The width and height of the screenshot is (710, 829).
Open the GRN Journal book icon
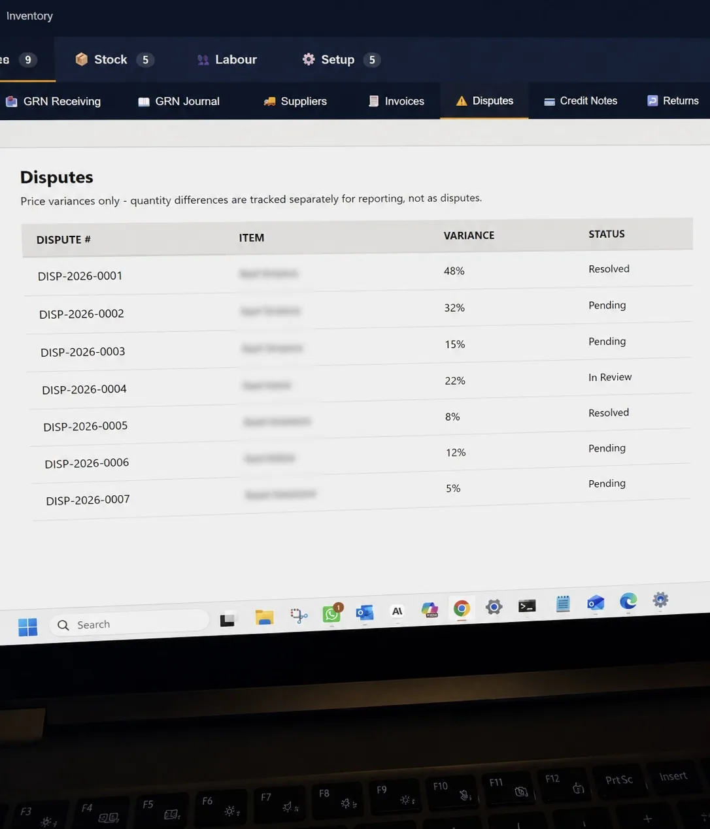[x=144, y=102]
